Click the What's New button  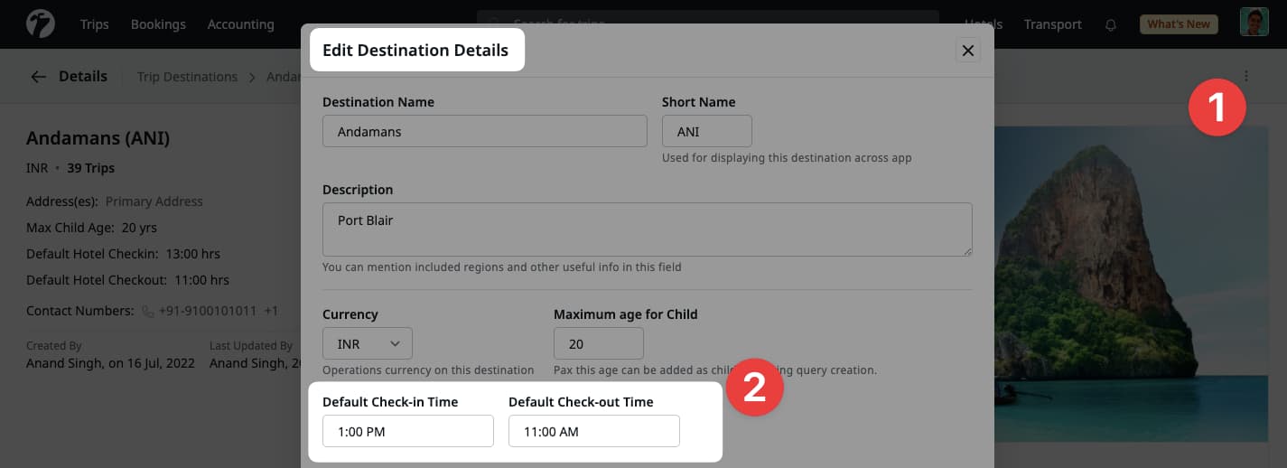(x=1178, y=24)
